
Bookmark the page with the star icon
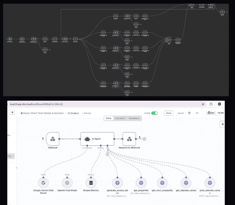click(x=203, y=104)
